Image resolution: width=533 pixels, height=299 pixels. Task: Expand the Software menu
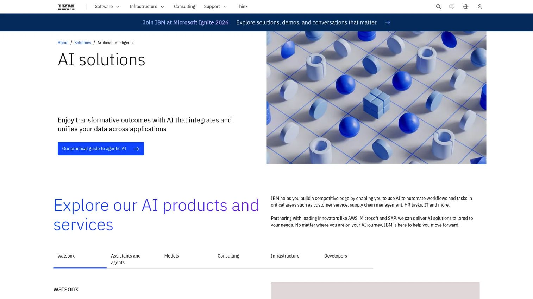click(x=107, y=7)
